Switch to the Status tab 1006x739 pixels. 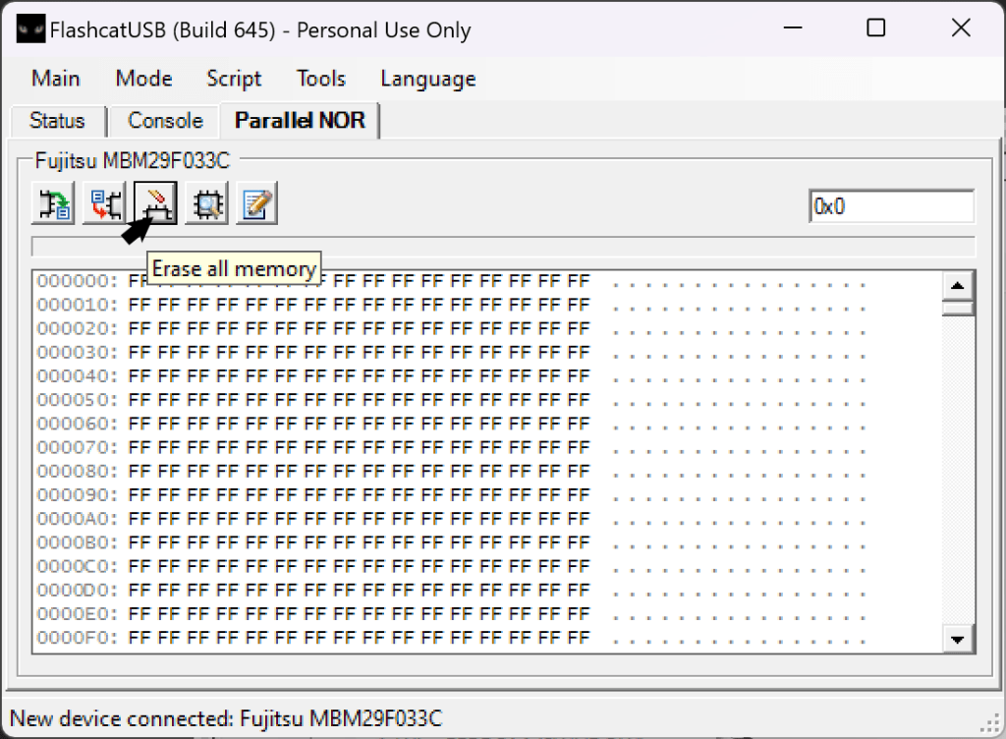coord(57,121)
